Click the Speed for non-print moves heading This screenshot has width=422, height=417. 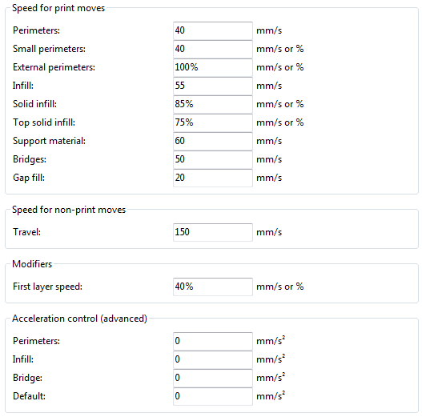69,210
